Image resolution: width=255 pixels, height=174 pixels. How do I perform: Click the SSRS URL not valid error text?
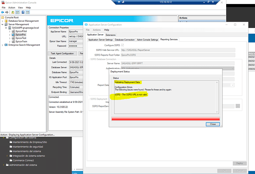131,94
